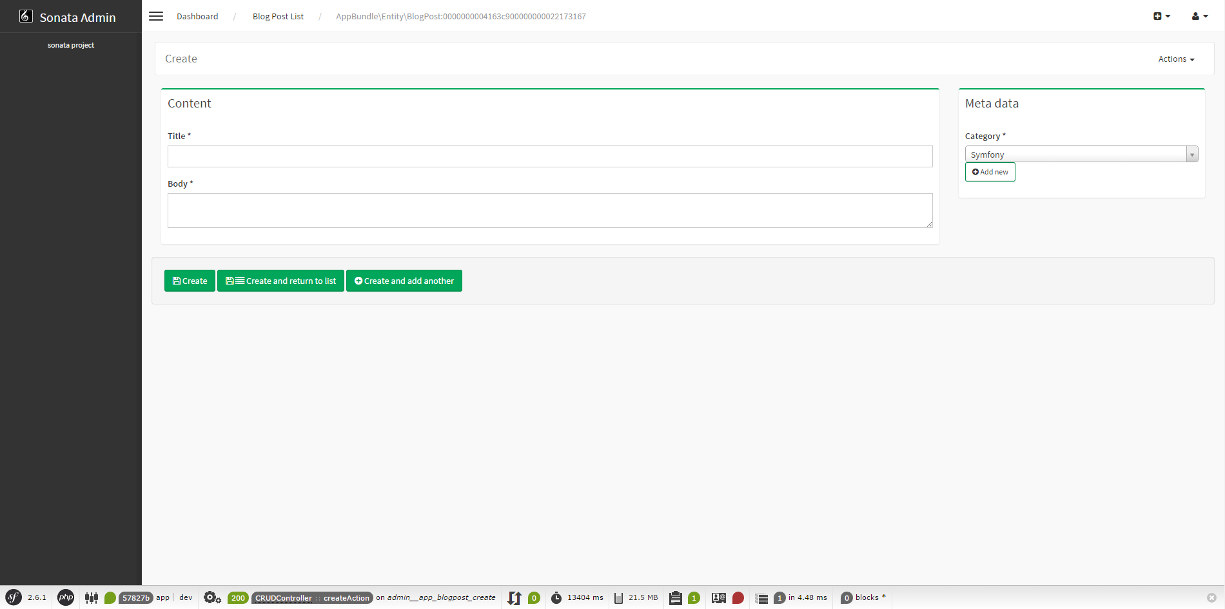Click the AJAX requests arrows icon
The height and width of the screenshot is (609, 1225).
coord(514,597)
